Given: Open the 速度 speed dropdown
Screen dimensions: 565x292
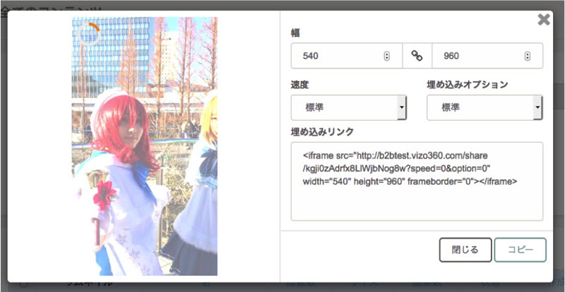Looking at the screenshot, I should 344,108.
